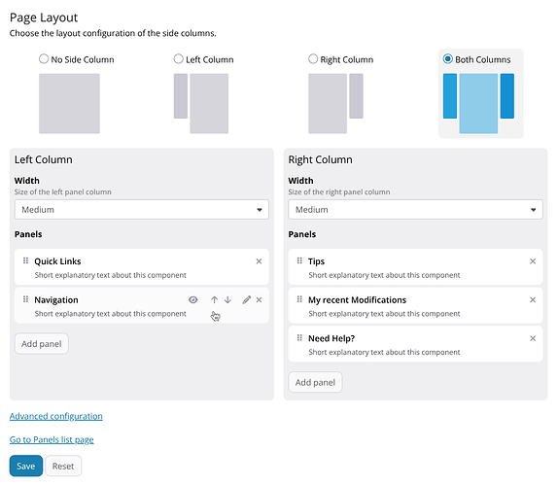
Task: Click the Both Columns layout thumbnail
Action: 478,103
